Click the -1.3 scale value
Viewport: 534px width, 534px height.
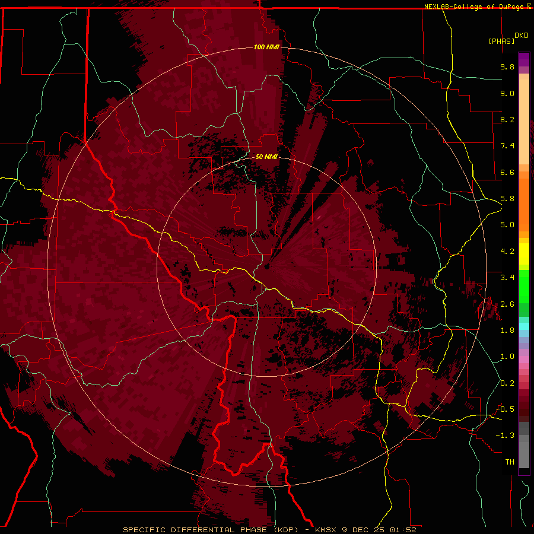pyautogui.click(x=505, y=436)
